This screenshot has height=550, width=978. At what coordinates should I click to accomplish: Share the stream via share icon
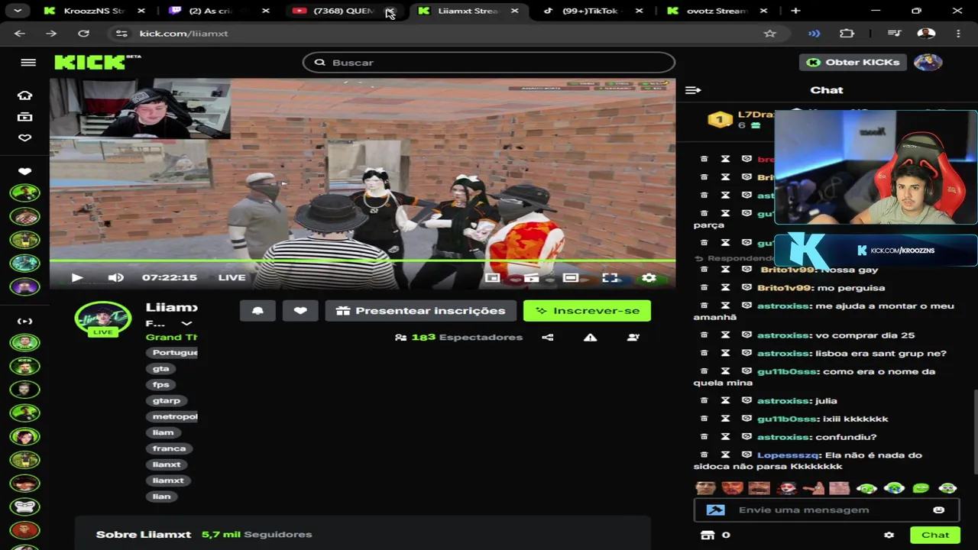point(548,337)
